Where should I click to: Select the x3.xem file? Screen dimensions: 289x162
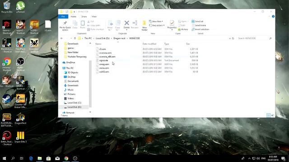(101, 49)
